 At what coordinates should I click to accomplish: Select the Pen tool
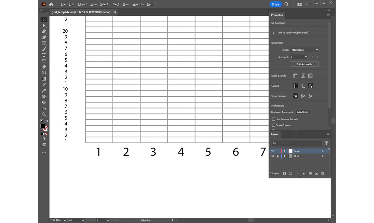44,31
